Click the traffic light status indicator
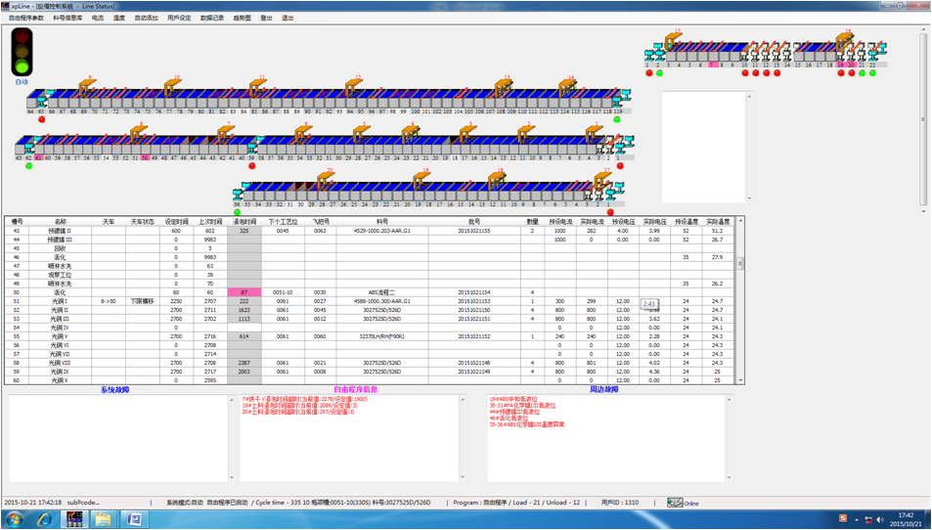Viewport: 932px width, 530px height. (x=22, y=52)
